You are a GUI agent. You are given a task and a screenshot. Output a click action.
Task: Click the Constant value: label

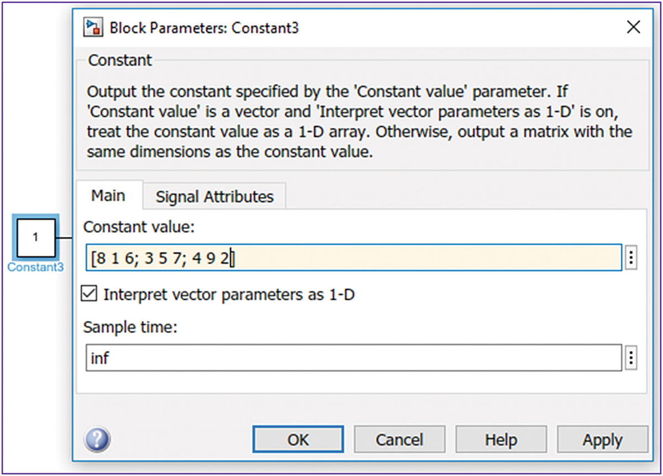(x=139, y=226)
